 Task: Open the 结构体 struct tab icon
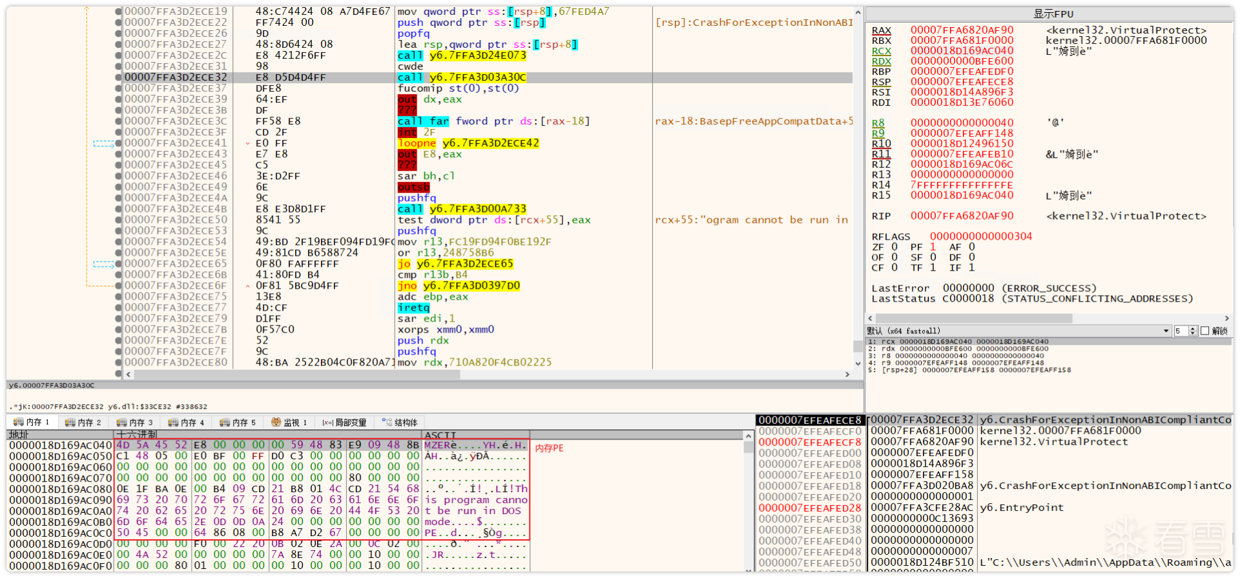[x=387, y=422]
